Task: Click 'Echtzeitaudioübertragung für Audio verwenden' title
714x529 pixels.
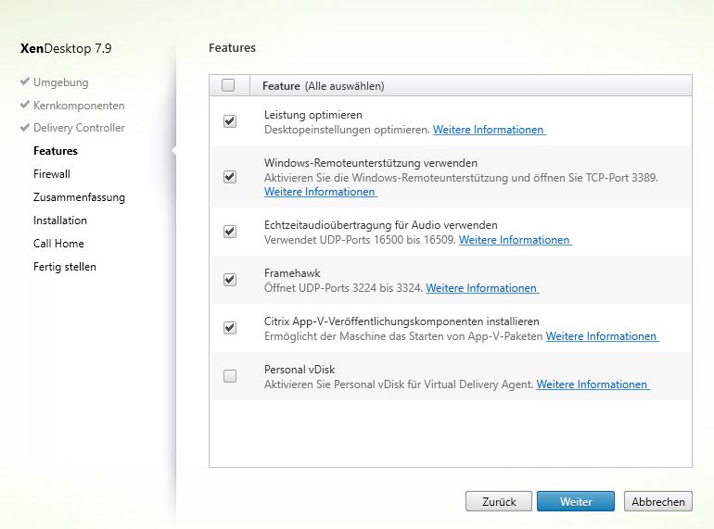Action: [x=381, y=225]
